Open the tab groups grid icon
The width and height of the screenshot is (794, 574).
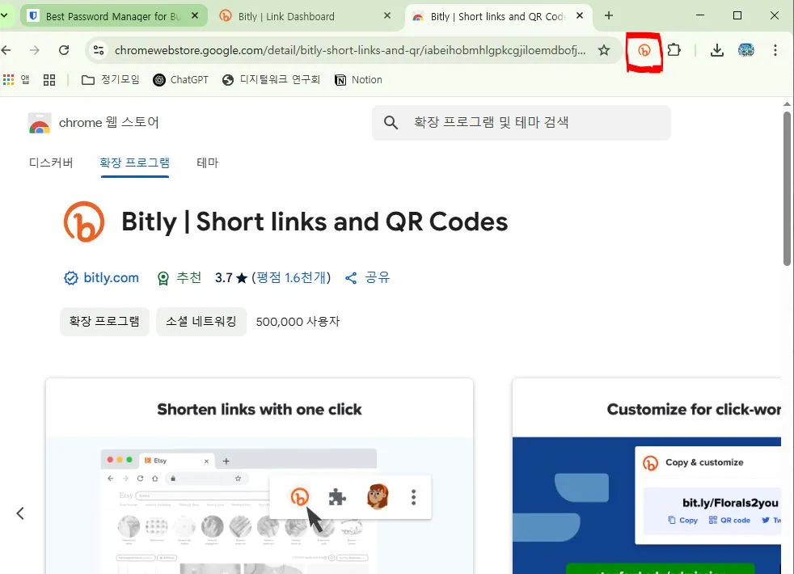pyautogui.click(x=49, y=79)
